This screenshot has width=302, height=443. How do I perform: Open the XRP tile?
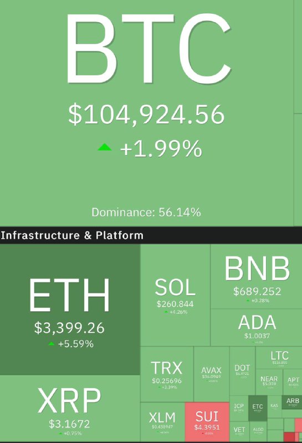(70, 409)
